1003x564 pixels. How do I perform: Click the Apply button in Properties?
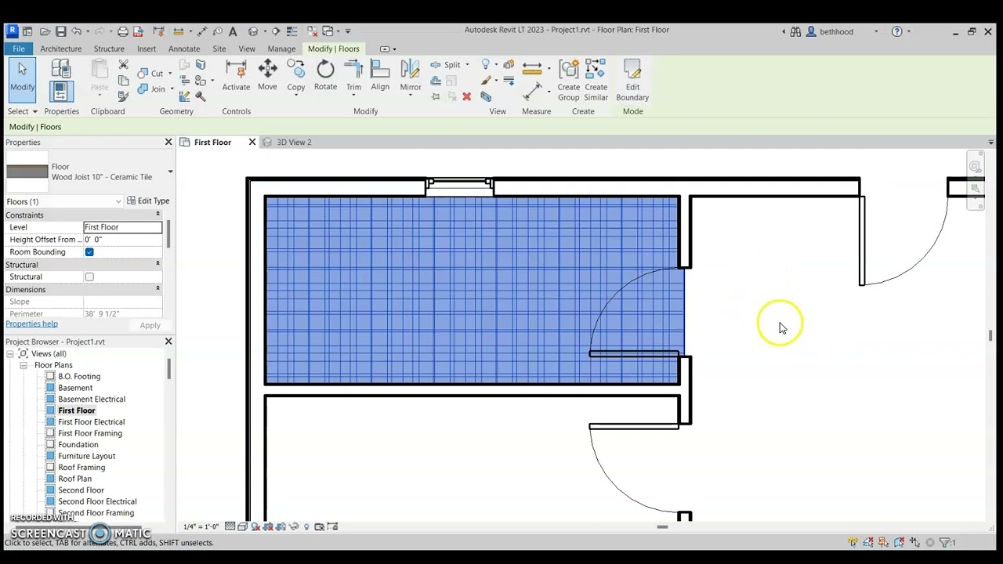click(x=150, y=325)
